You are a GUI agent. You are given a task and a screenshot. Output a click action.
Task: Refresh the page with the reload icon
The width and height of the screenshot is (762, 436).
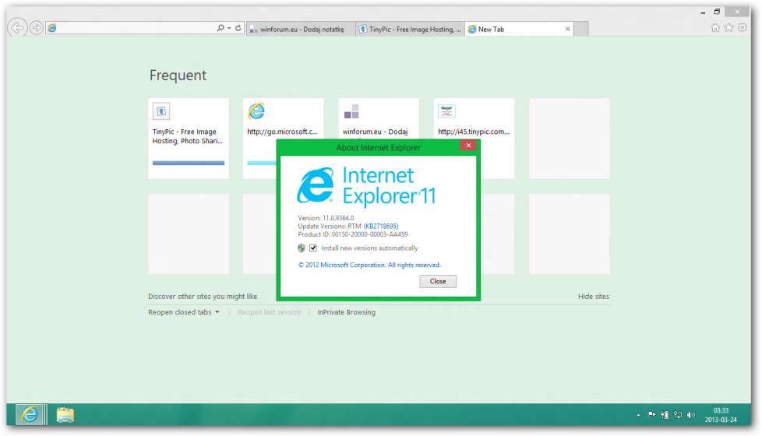tap(238, 28)
